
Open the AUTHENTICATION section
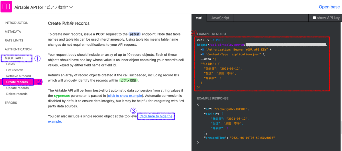coord(18,49)
